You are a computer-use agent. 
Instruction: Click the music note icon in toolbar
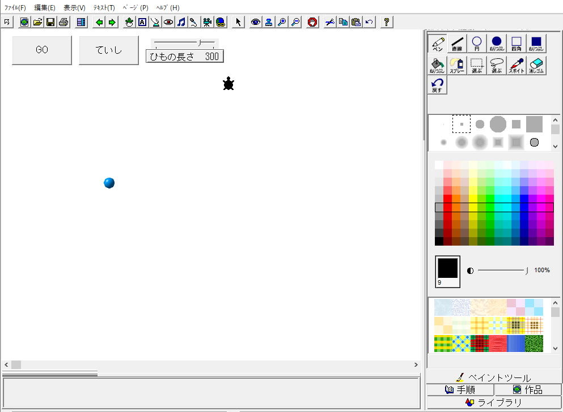click(181, 22)
